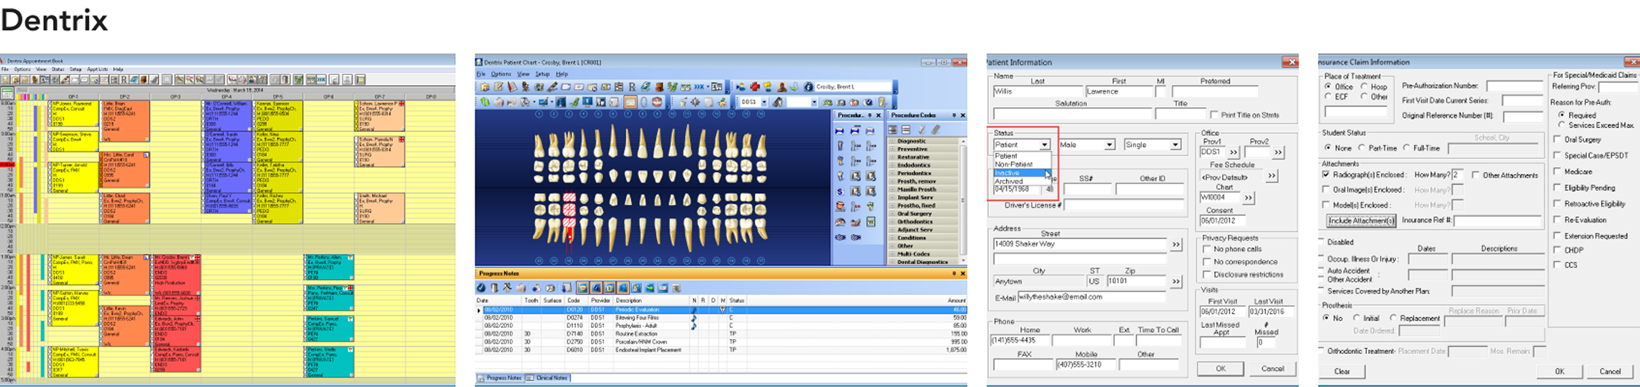Select the red teeth icon in chart toolbar
This screenshot has width=1640, height=387.
coord(658,102)
